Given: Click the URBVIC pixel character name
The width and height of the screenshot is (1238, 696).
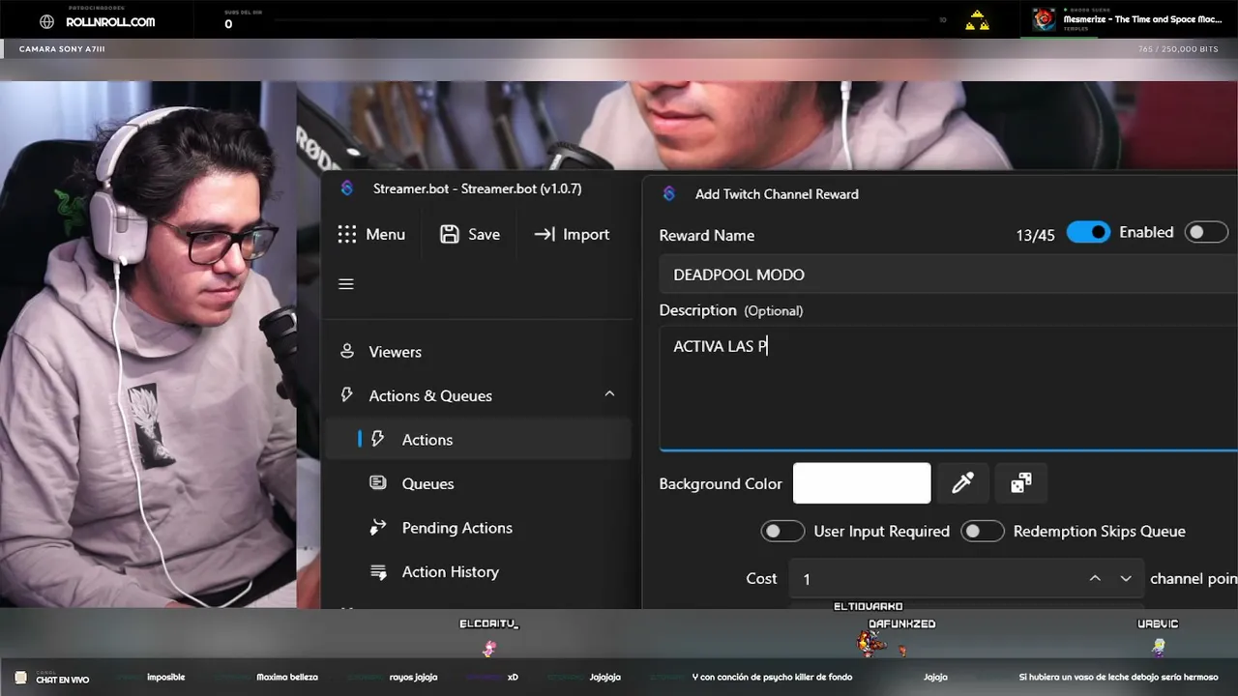Looking at the screenshot, I should pyautogui.click(x=1158, y=624).
